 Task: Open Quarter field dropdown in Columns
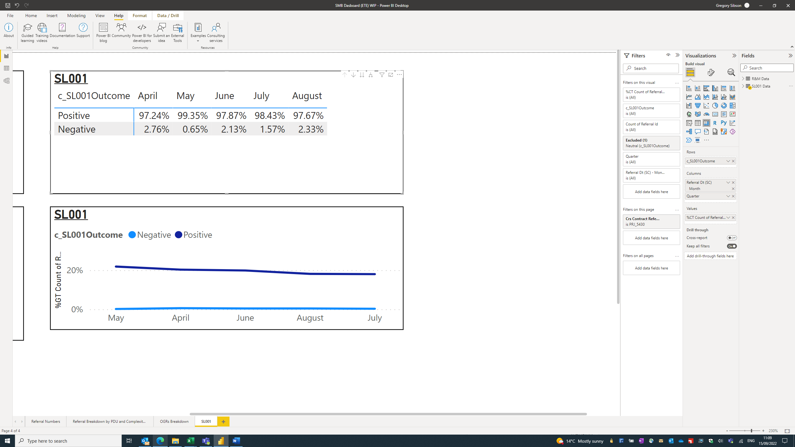[x=728, y=196]
